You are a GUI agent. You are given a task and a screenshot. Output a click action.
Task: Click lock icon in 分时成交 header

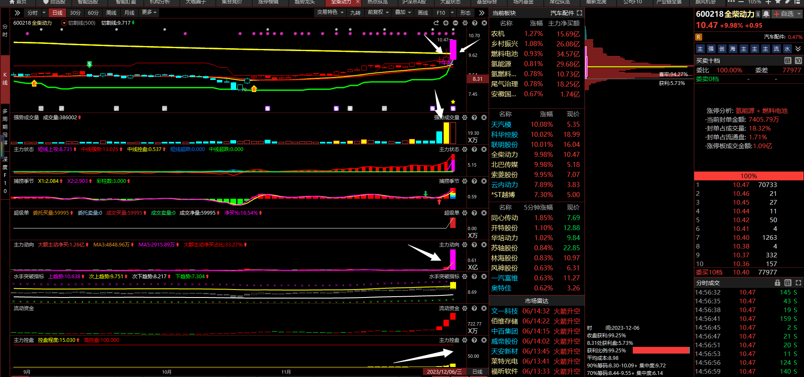click(x=778, y=283)
